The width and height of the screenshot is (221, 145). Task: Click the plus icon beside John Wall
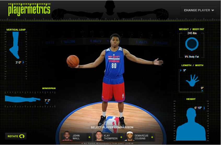tap(89, 137)
